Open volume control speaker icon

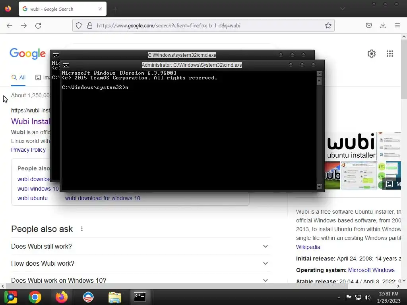[x=368, y=297]
